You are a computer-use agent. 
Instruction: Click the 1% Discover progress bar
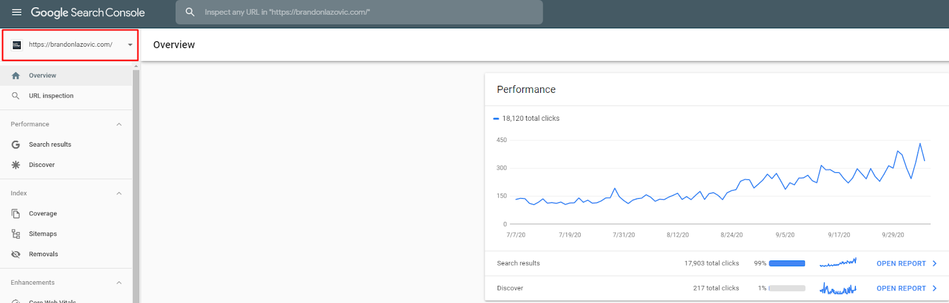coord(787,288)
